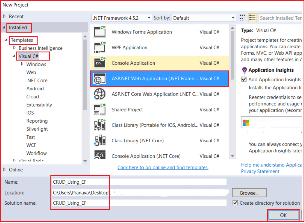
Task: Open the Privacy Statement link
Action: click(x=260, y=171)
